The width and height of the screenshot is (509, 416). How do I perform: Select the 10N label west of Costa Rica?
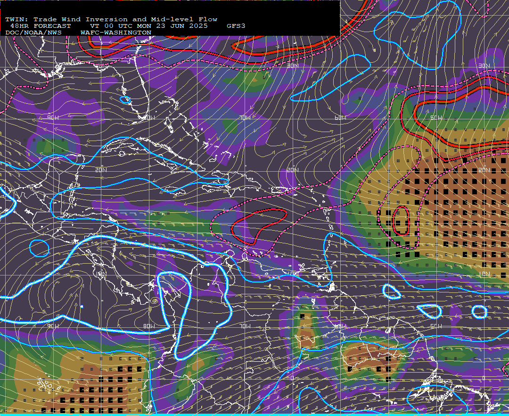(x=101, y=274)
